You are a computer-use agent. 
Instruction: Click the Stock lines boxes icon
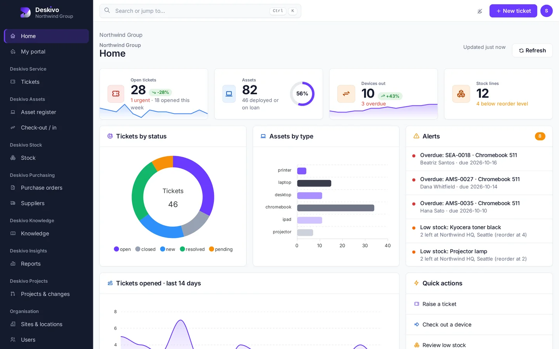tap(461, 93)
